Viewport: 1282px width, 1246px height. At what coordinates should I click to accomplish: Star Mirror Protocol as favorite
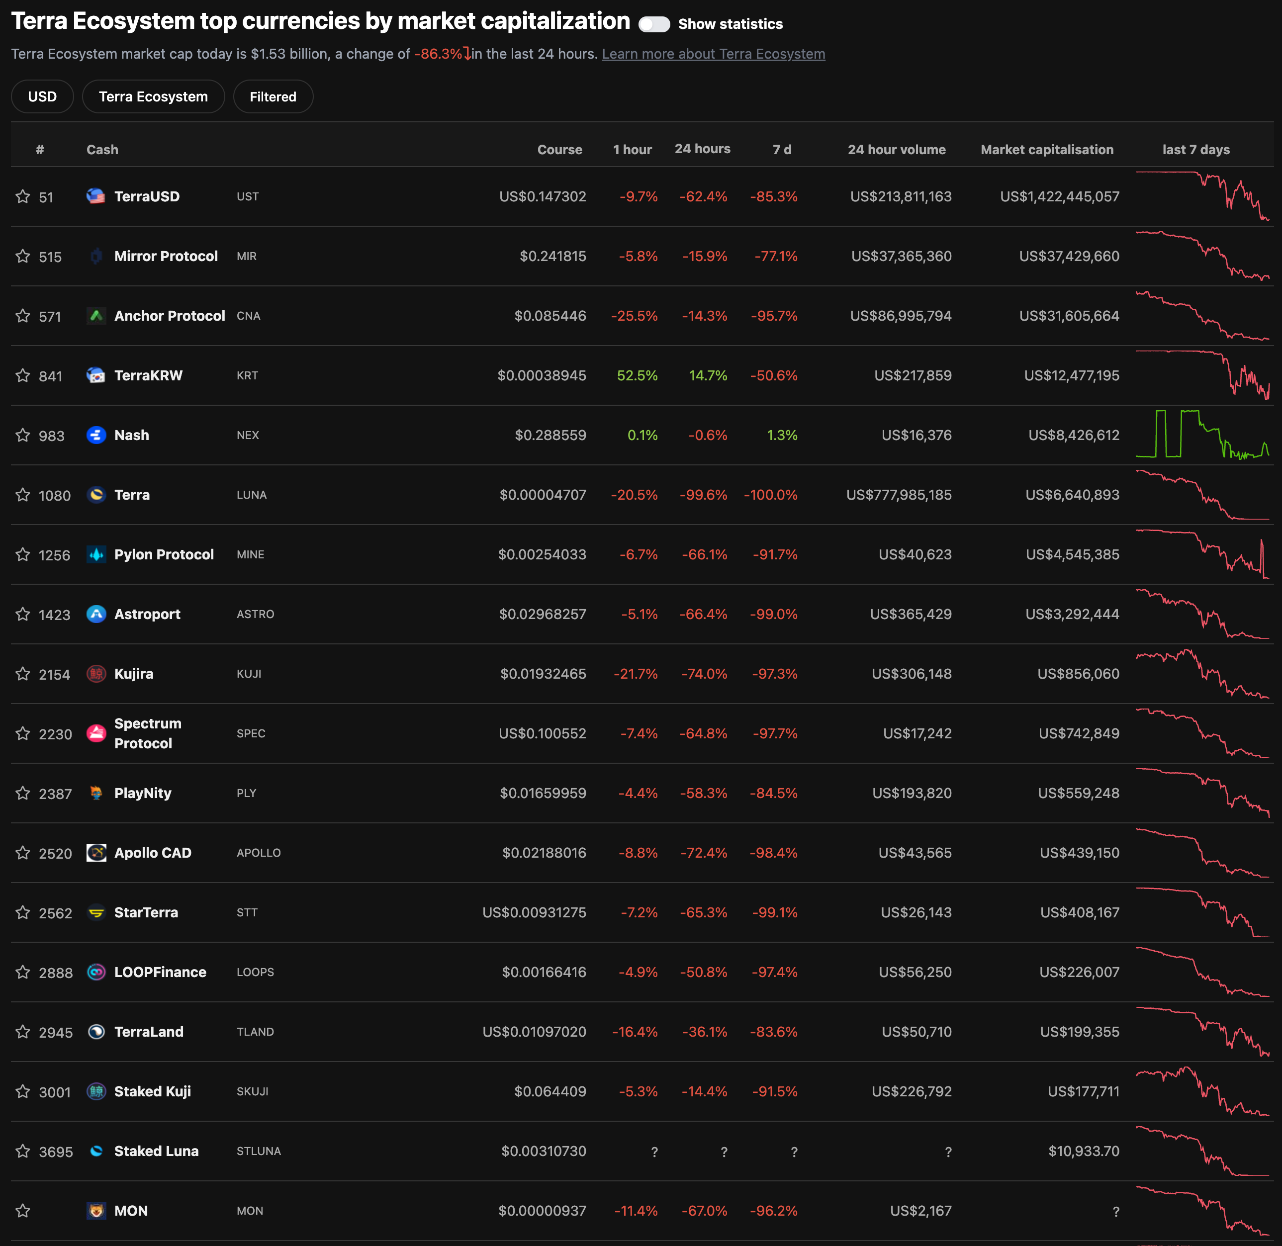(23, 257)
